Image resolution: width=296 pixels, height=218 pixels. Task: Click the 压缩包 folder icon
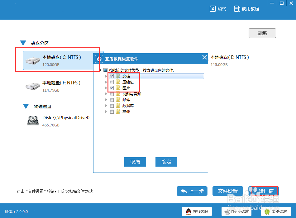pyautogui.click(x=118, y=82)
